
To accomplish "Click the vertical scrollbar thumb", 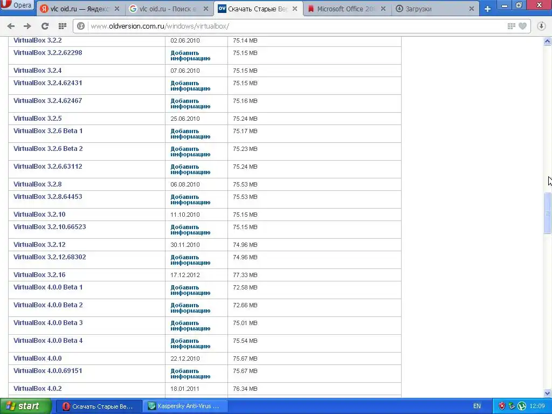I will point(547,212).
